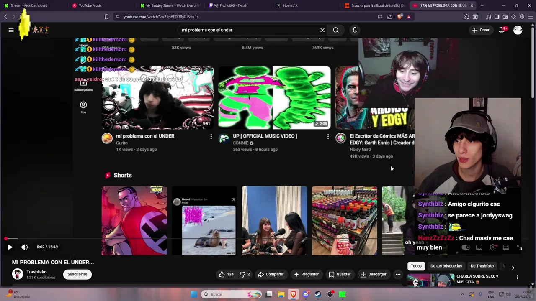Open the Gurito channel avatar
This screenshot has height=301, width=536.
click(x=107, y=138)
